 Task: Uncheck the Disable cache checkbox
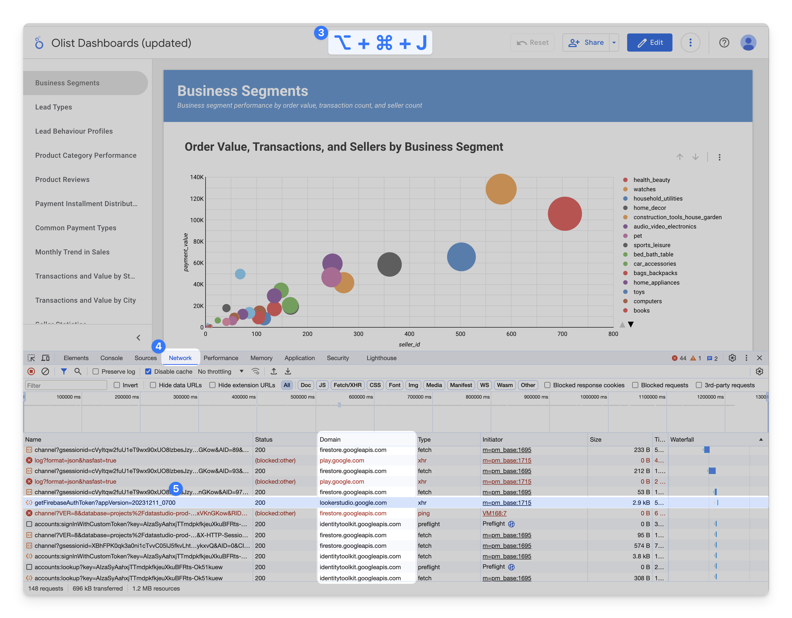[148, 371]
